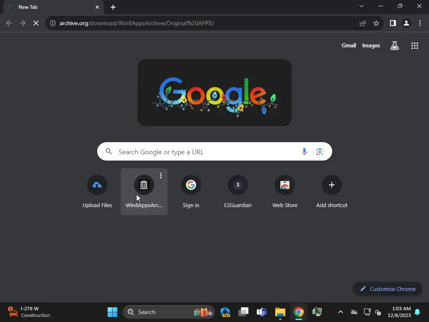Screen dimensions: 429x322
Task: Add a new shortcut
Action: click(332, 192)
